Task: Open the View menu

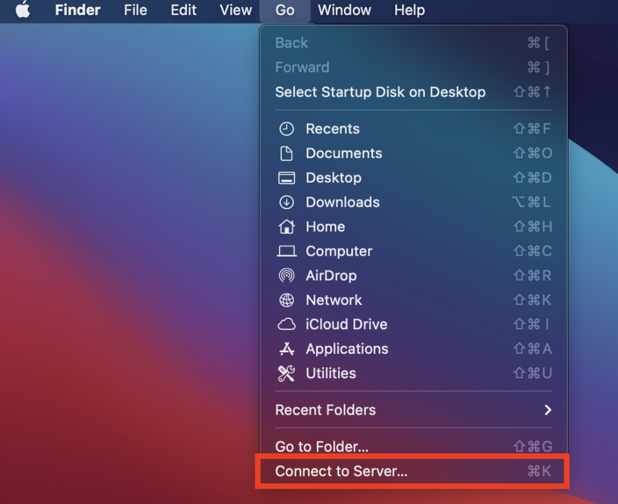Action: (x=236, y=10)
